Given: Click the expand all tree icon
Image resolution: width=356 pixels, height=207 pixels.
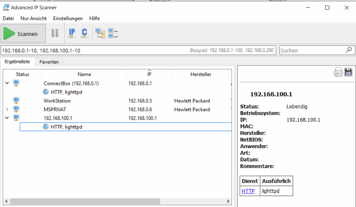Looking at the screenshot, I should click(x=100, y=33).
